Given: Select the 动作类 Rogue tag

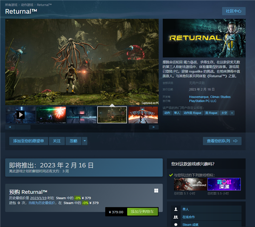Looking at the screenshot, I should point(193,113).
